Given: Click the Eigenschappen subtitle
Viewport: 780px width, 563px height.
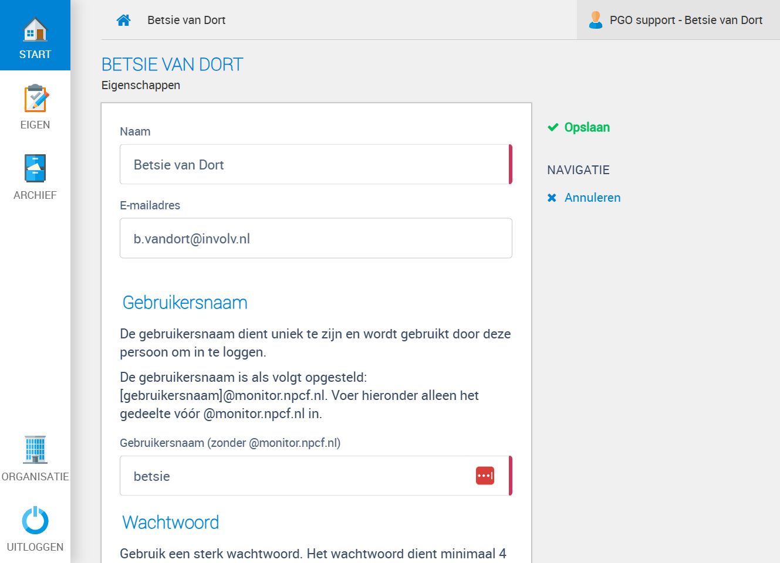Looking at the screenshot, I should pos(141,85).
